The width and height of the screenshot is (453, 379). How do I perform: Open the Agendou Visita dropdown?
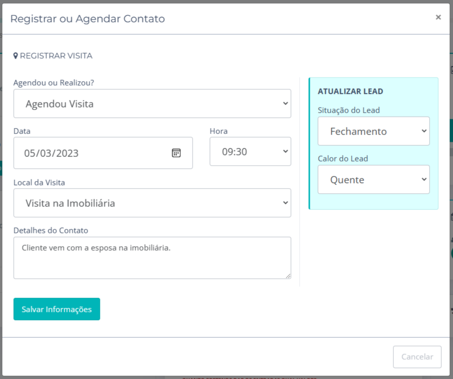152,104
